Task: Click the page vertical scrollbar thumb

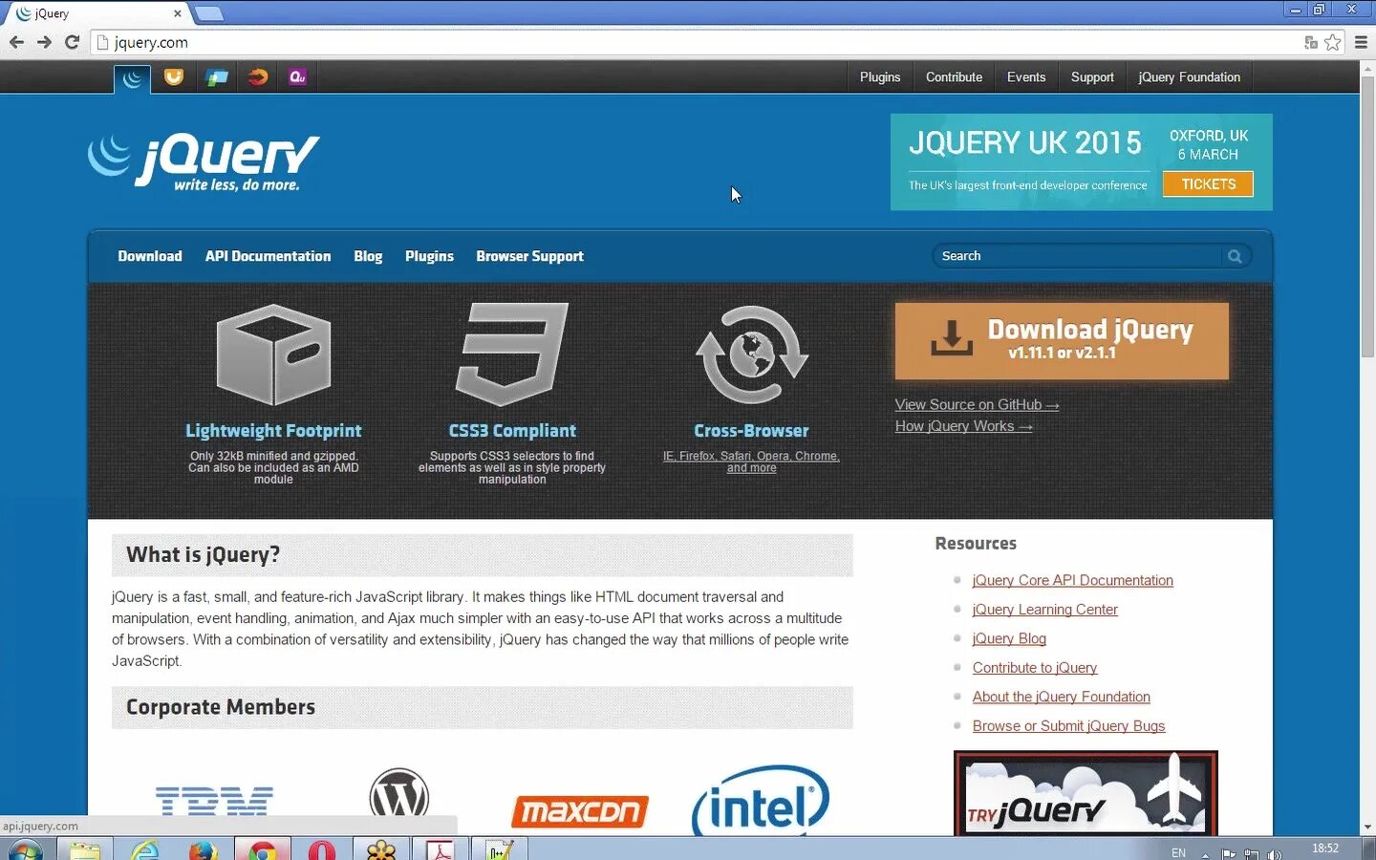Action: (1367, 215)
